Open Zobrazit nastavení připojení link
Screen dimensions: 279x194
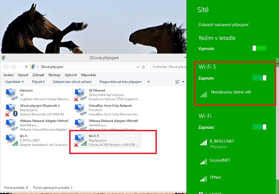point(223,25)
